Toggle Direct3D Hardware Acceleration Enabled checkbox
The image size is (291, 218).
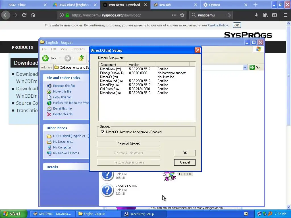(x=102, y=132)
